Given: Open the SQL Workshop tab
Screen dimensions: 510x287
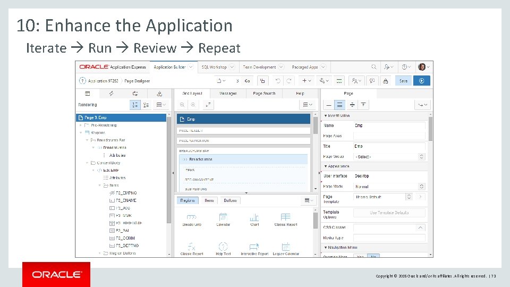Looking at the screenshot, I should coord(214,67).
